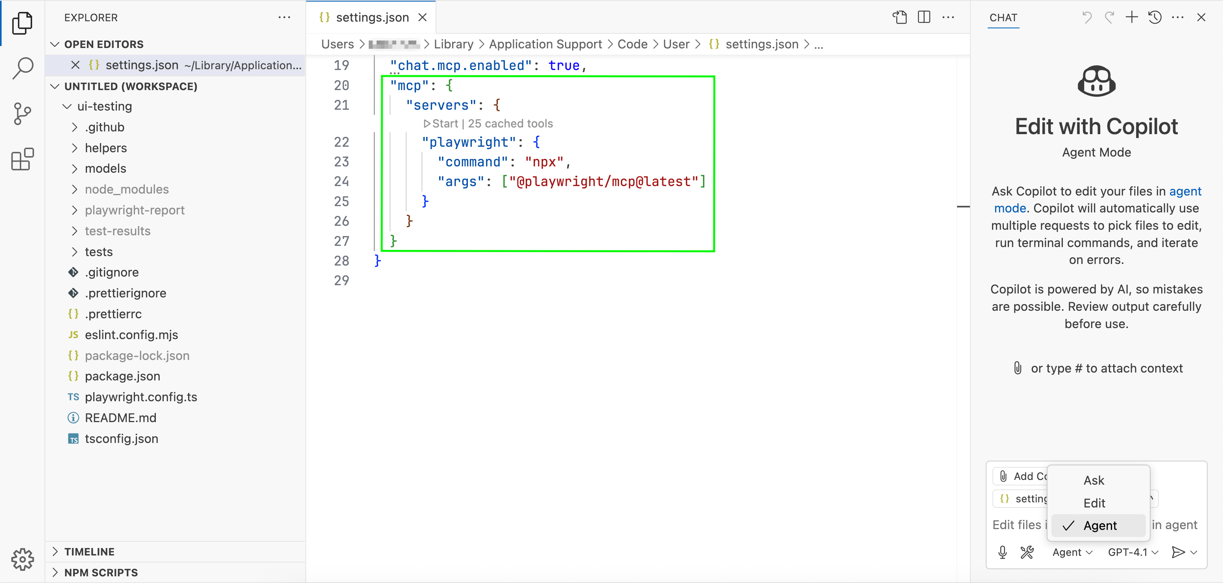Viewport: 1223px width, 583px height.
Task: Choose Ask mode from the menu
Action: [x=1098, y=480]
